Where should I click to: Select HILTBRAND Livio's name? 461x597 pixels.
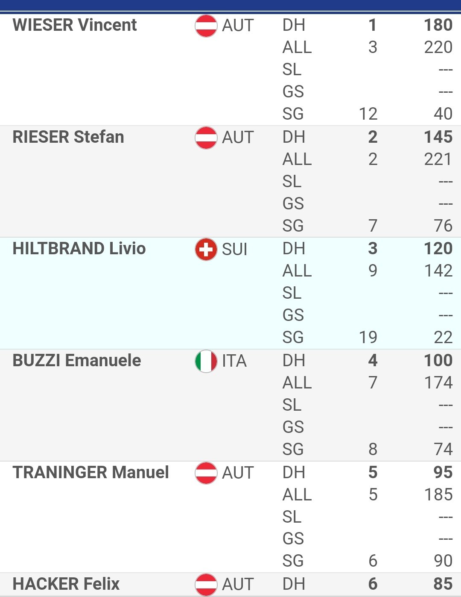click(79, 248)
